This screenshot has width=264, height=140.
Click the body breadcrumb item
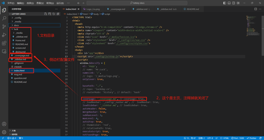click(95, 14)
